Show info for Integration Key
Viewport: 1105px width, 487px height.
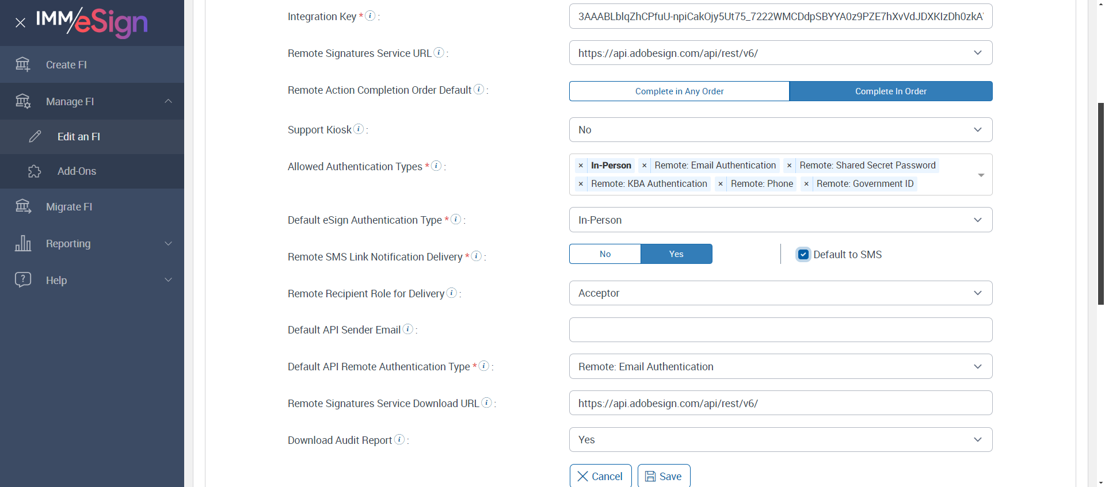click(x=371, y=16)
